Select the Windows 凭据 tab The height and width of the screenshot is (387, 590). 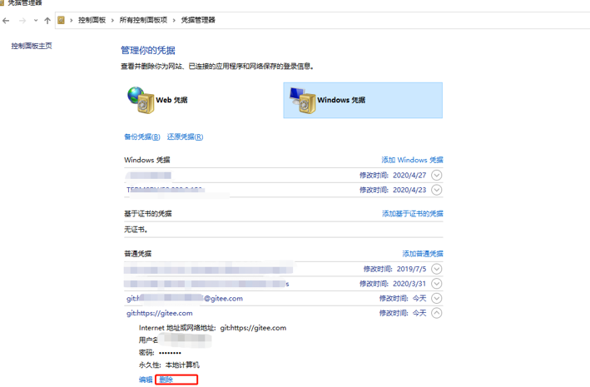tap(363, 100)
